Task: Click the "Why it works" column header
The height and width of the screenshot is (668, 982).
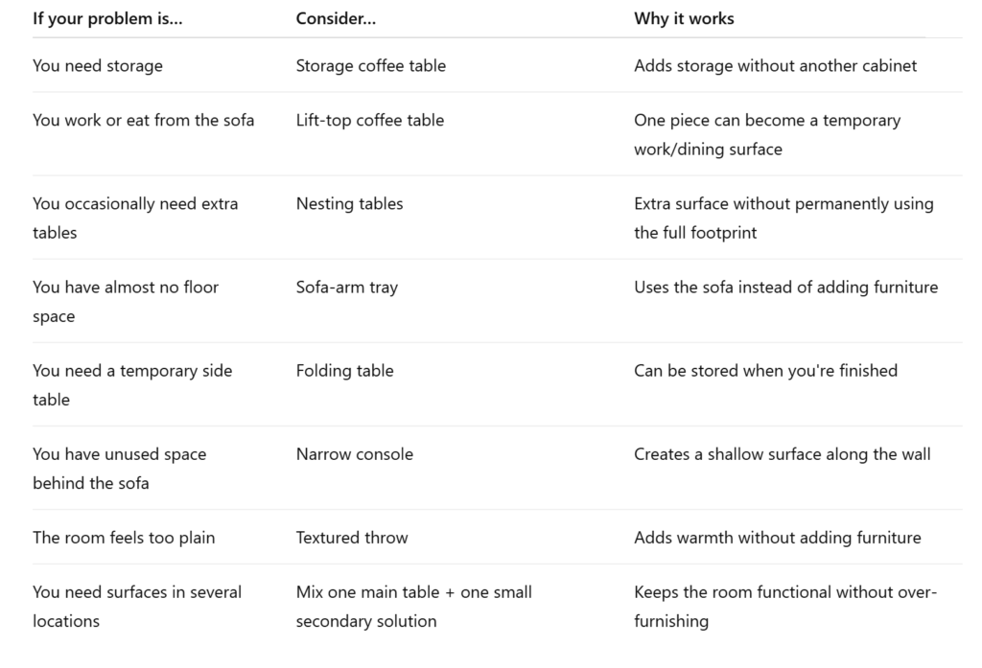Action: 684,19
